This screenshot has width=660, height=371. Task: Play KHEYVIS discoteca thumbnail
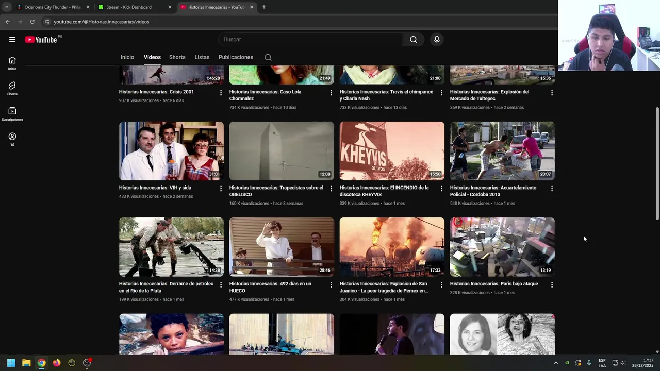(392, 151)
